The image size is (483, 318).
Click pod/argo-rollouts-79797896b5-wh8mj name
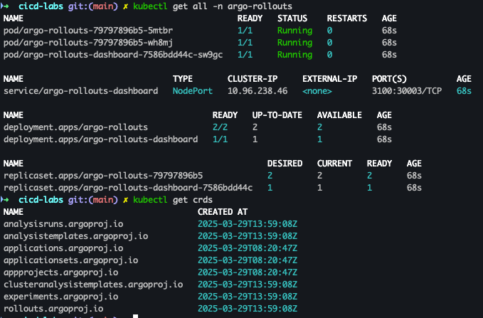(88, 43)
